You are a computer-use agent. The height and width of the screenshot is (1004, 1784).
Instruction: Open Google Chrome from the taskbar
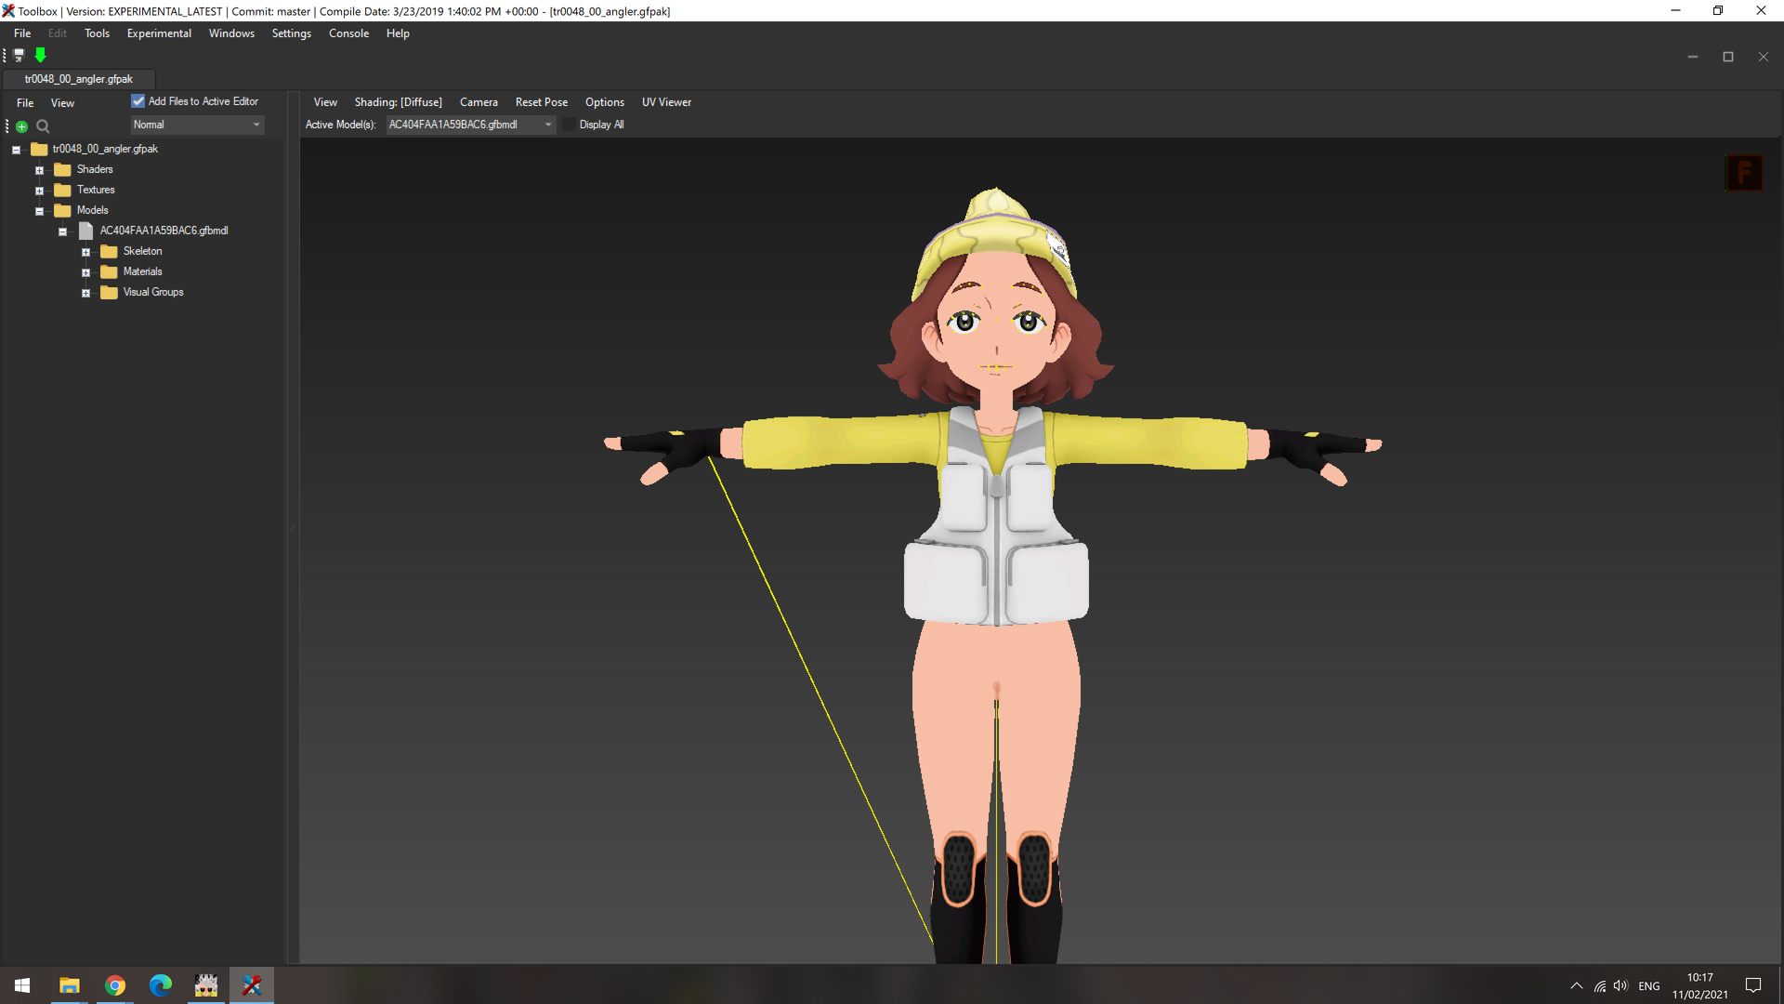[x=115, y=985]
